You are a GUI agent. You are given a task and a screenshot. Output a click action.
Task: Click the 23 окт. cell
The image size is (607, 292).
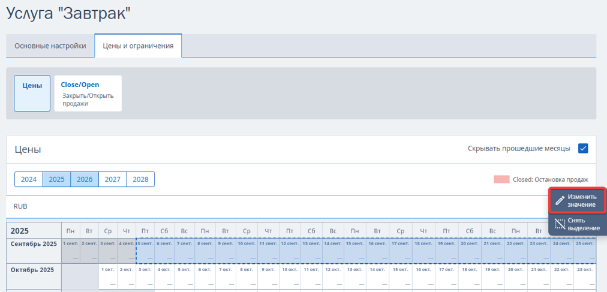pos(585,276)
